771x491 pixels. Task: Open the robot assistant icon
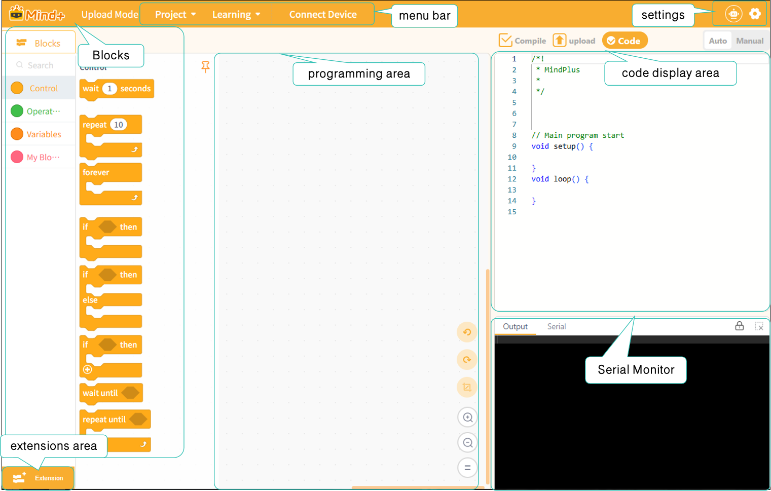733,14
